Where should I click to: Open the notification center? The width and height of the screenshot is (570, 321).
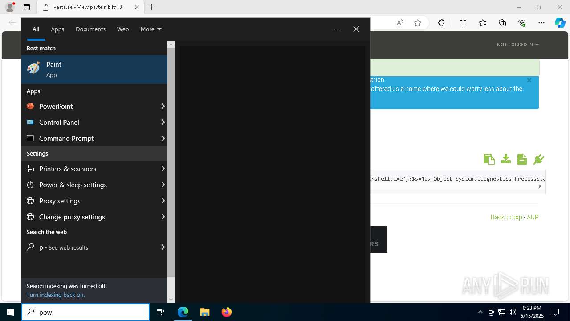[555, 312]
